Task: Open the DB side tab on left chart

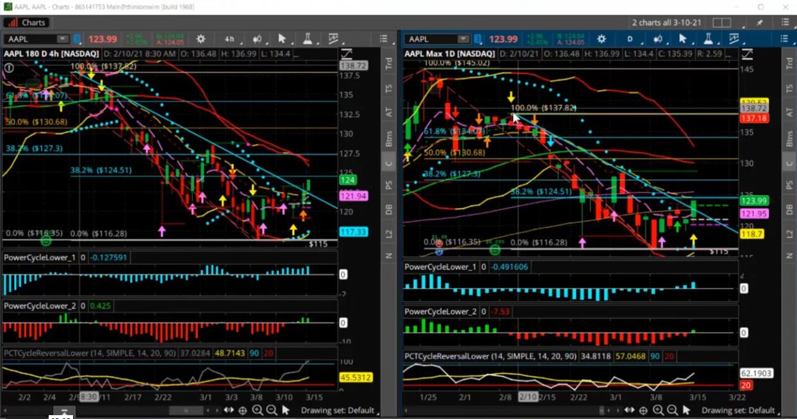Action: coord(388,209)
